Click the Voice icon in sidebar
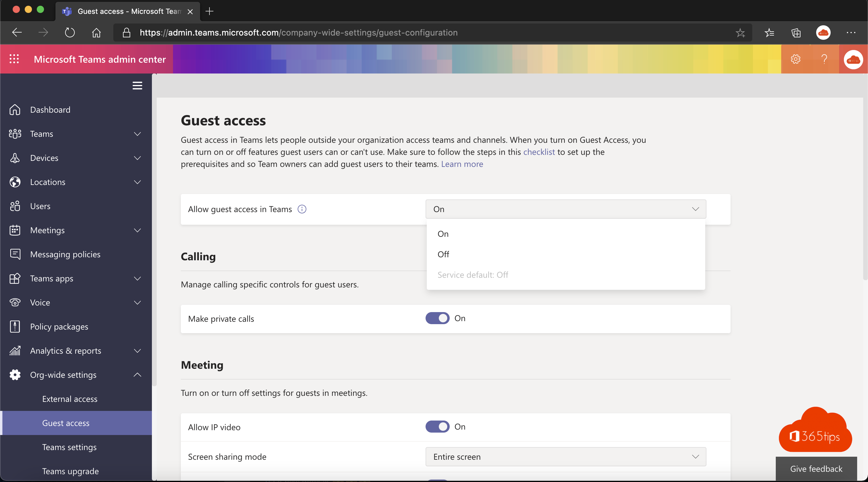Screen dimensions: 868x482 15,302
